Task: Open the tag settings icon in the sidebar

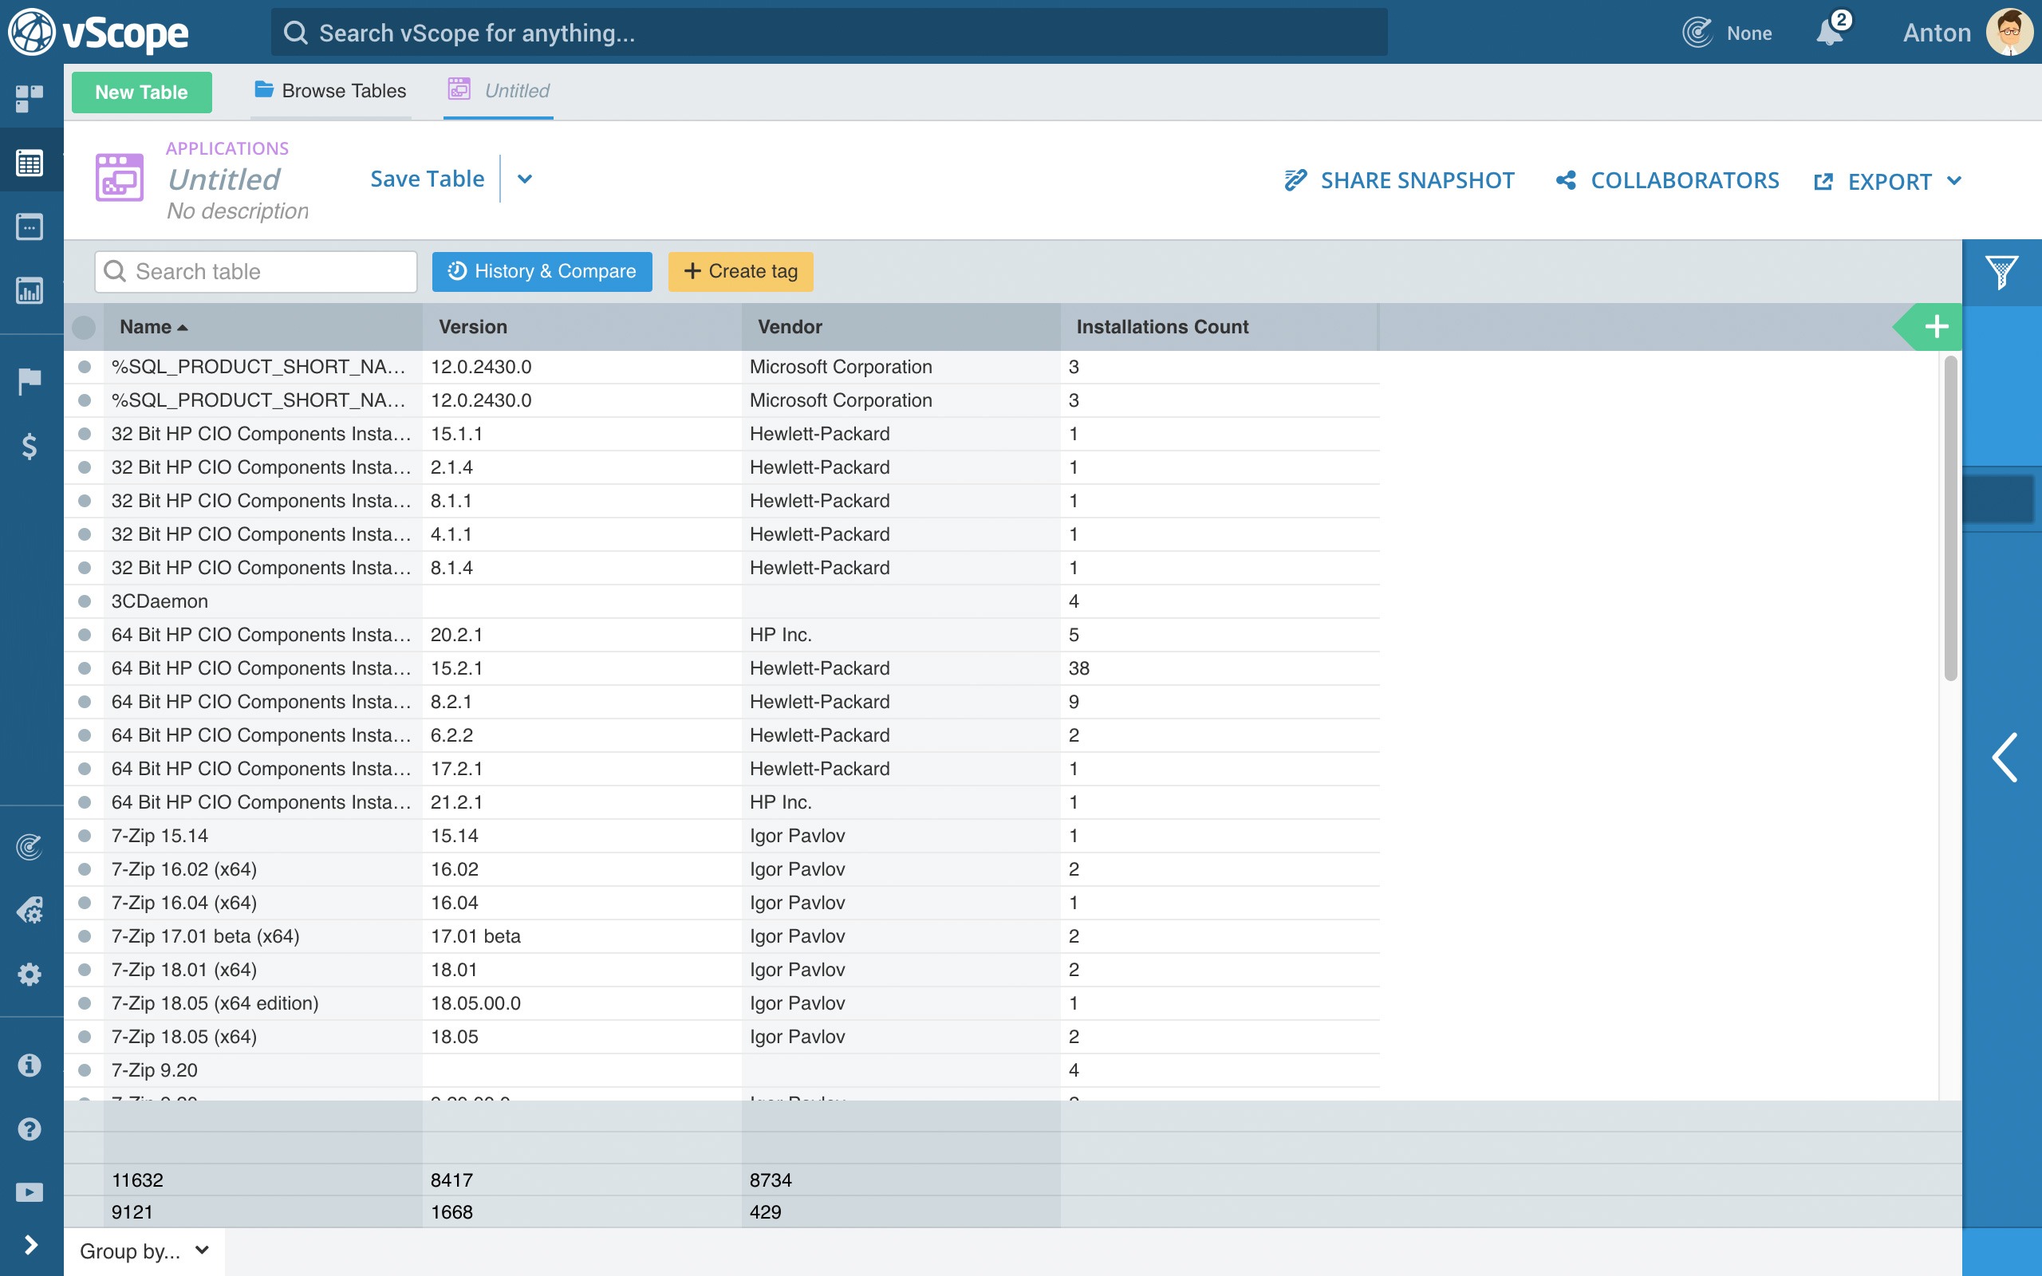Action: point(30,911)
